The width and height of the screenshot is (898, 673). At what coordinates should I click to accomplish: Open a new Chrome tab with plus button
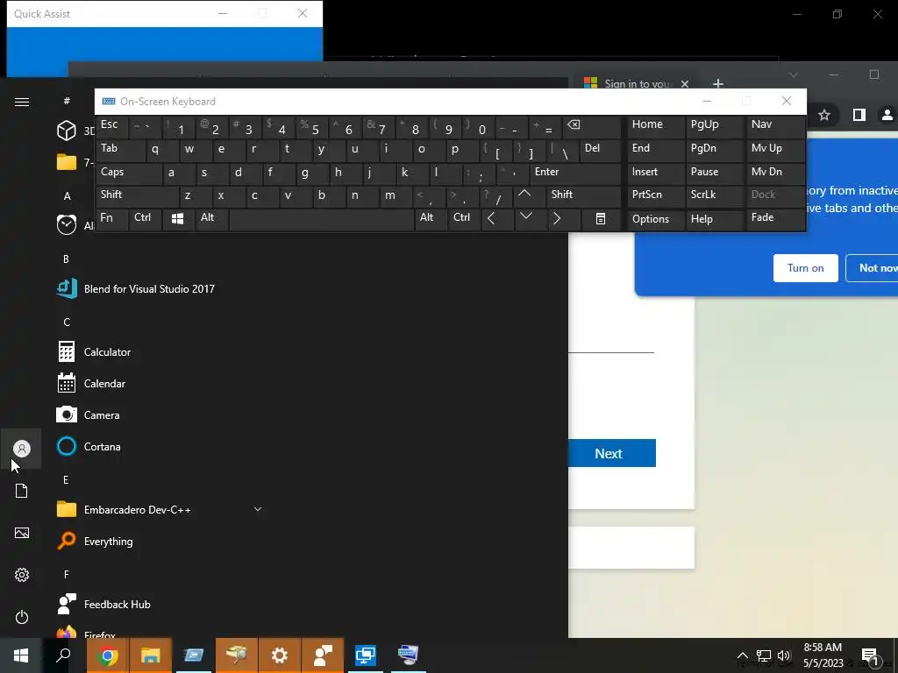click(717, 83)
